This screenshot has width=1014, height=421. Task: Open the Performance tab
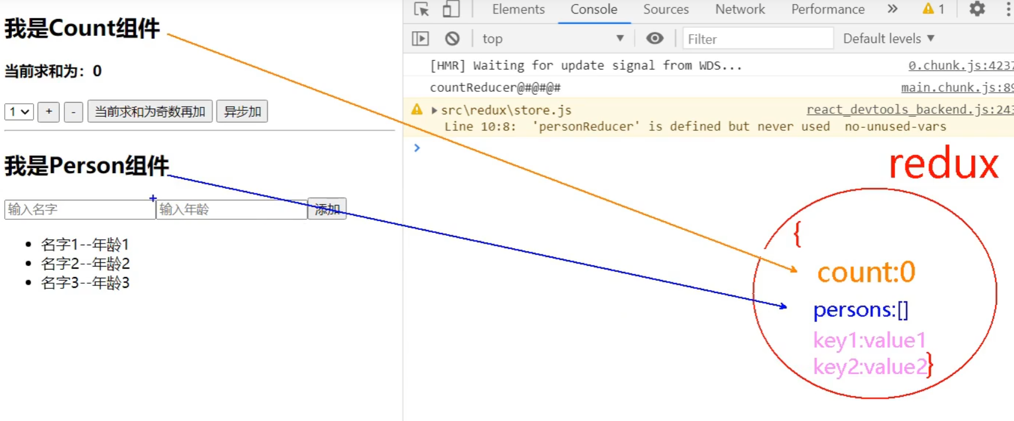827,9
